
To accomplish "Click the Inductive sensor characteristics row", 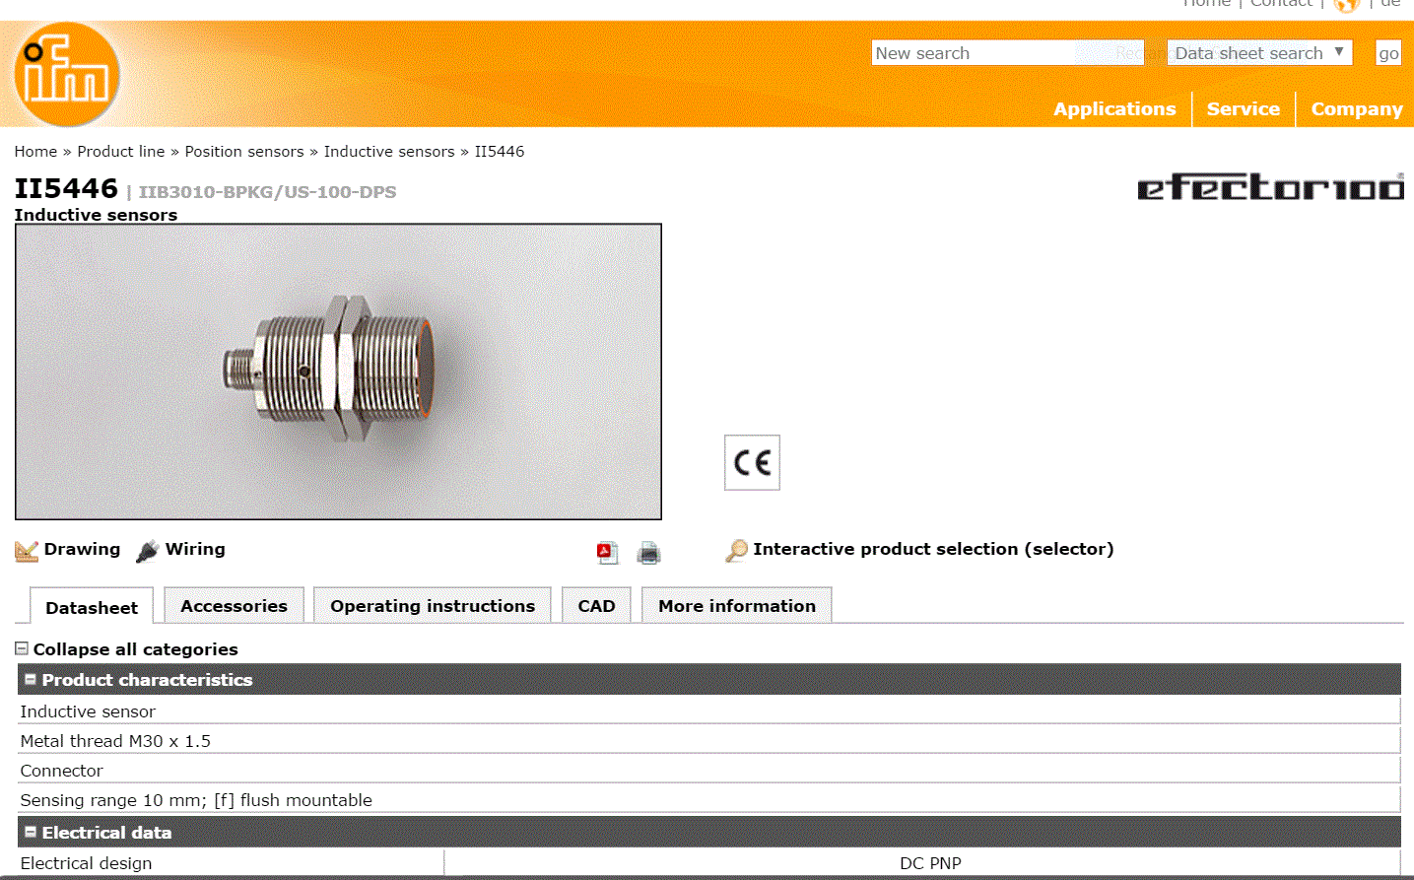I will (708, 711).
